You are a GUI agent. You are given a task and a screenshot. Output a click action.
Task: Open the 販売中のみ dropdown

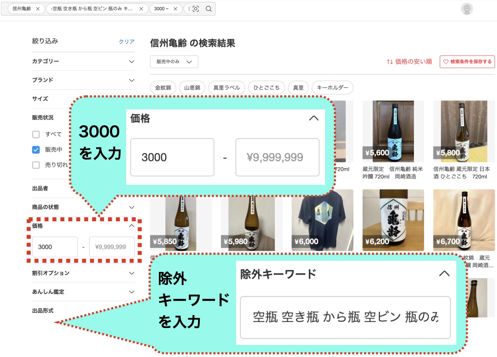click(174, 62)
